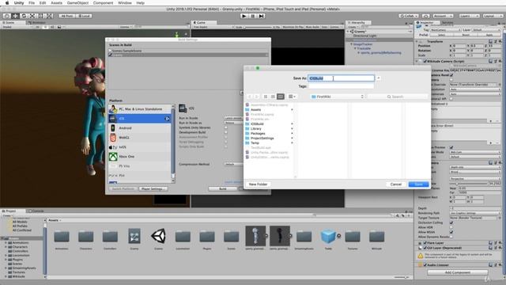Viewport: 506px width, 285px height.
Task: Click the cloud services icon button
Action: [425, 16]
